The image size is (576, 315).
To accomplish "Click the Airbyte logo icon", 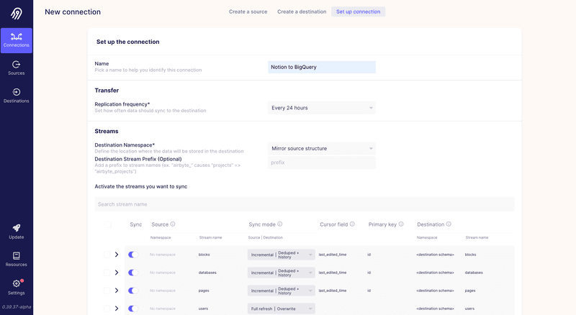I will 16,14.
